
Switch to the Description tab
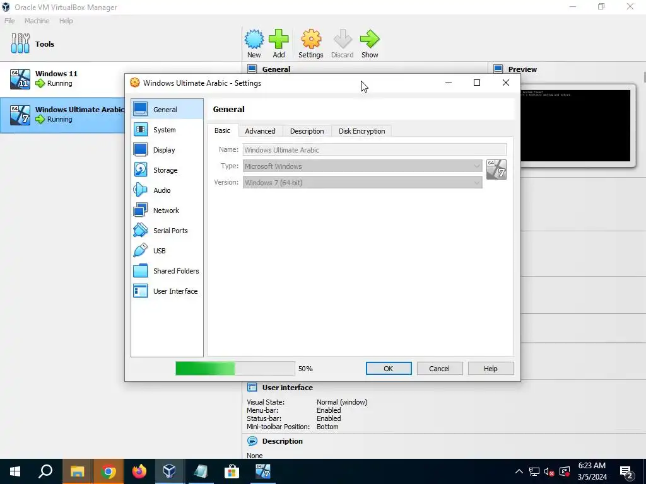coord(307,131)
